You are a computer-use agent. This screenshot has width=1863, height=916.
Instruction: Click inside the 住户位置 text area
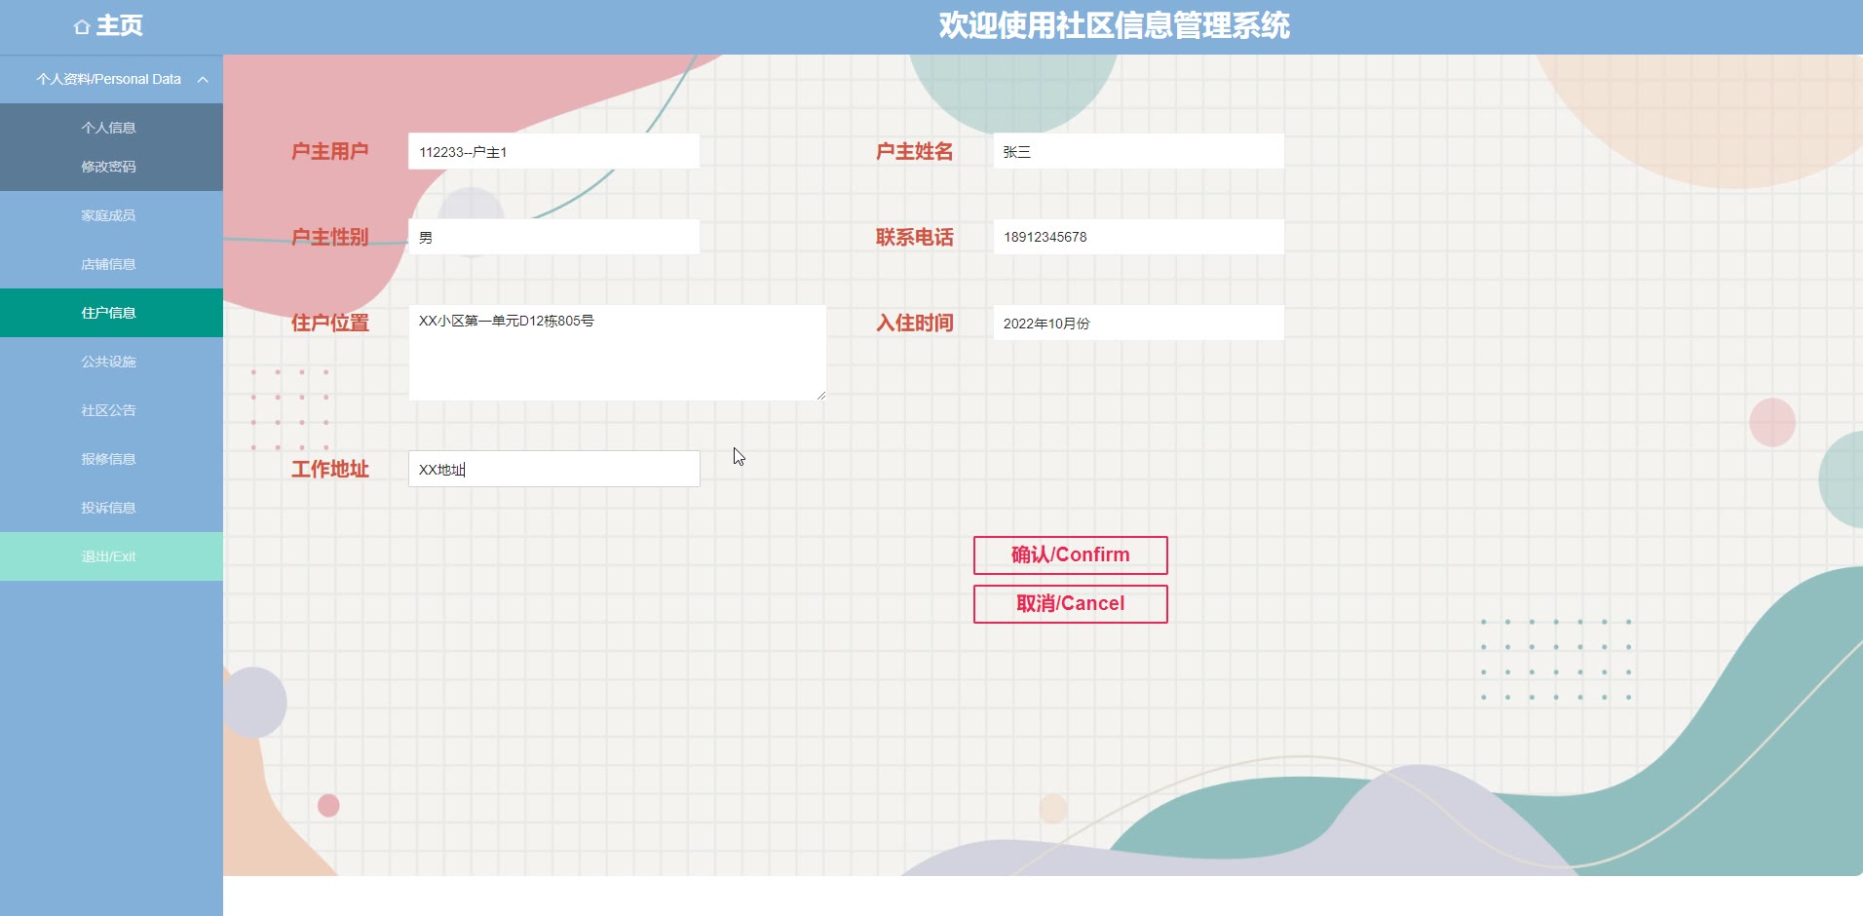pyautogui.click(x=617, y=353)
